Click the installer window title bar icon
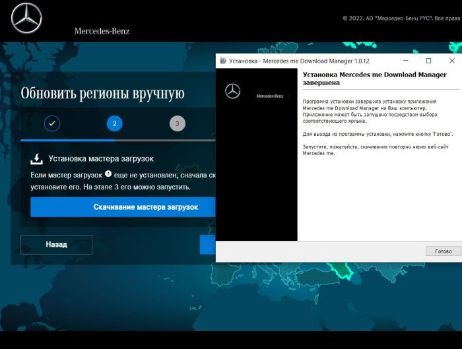 pyautogui.click(x=223, y=61)
